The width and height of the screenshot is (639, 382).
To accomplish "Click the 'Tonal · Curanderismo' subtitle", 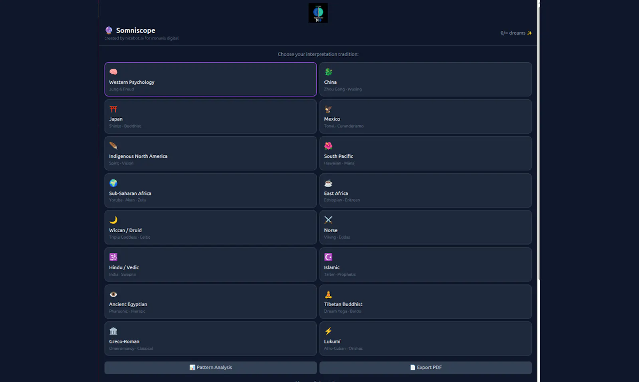I will coord(344,126).
